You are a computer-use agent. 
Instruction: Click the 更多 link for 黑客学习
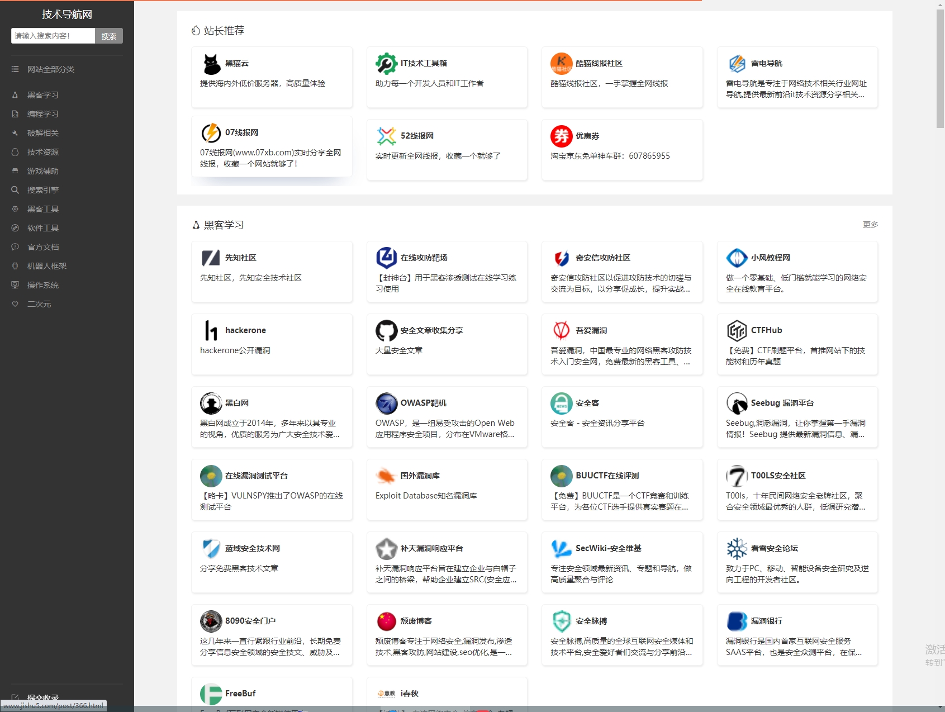pyautogui.click(x=870, y=225)
